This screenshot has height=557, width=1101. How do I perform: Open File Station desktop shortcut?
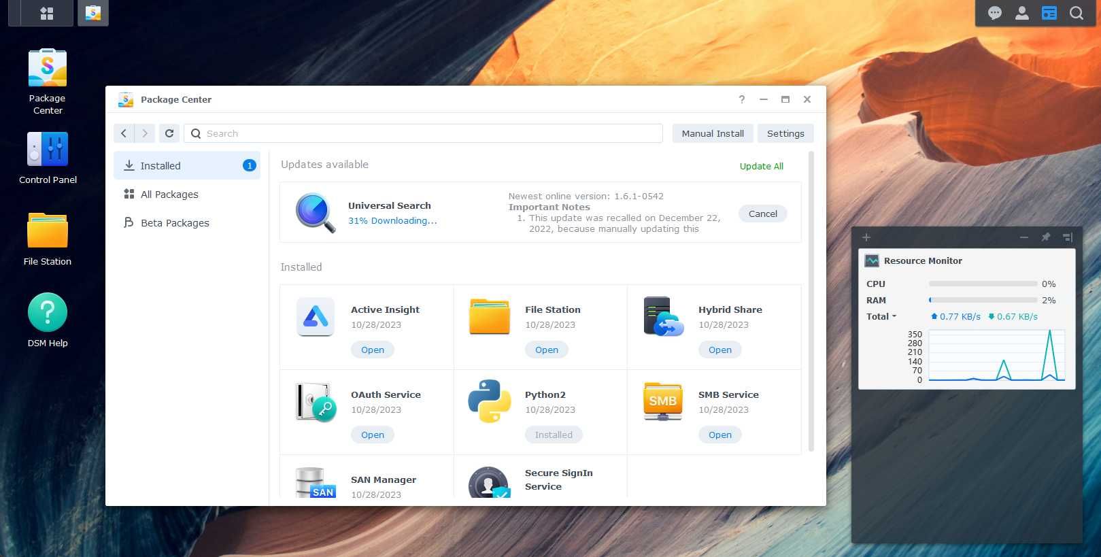coord(48,239)
